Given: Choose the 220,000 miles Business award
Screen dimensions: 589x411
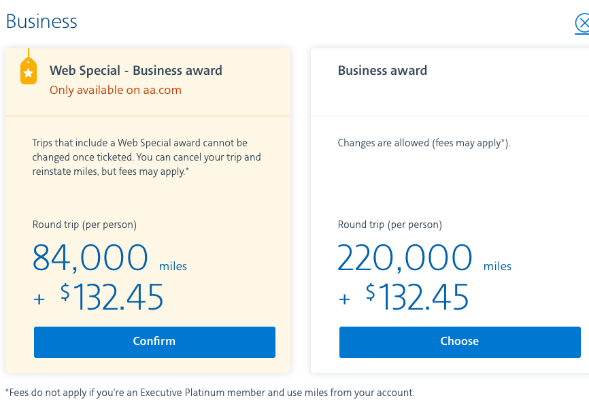Looking at the screenshot, I should pyautogui.click(x=460, y=342).
